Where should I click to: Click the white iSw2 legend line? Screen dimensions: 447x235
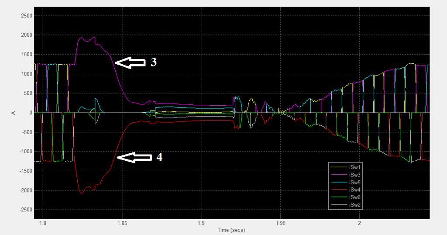(x=339, y=204)
